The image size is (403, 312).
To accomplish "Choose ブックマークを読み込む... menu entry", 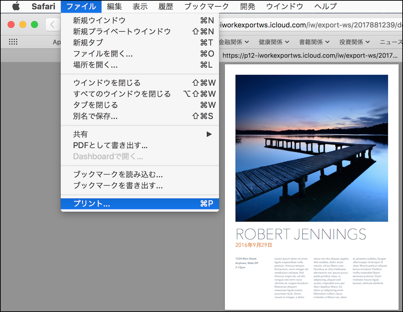I will pos(118,174).
